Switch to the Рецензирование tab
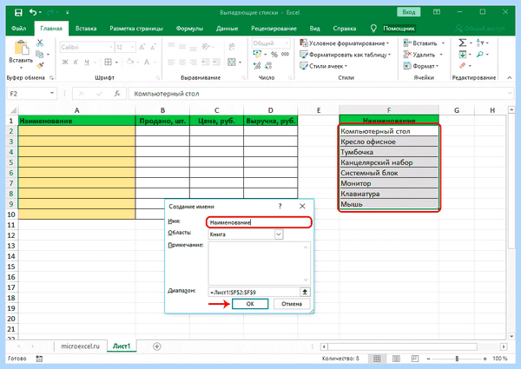521x369 pixels. point(274,29)
